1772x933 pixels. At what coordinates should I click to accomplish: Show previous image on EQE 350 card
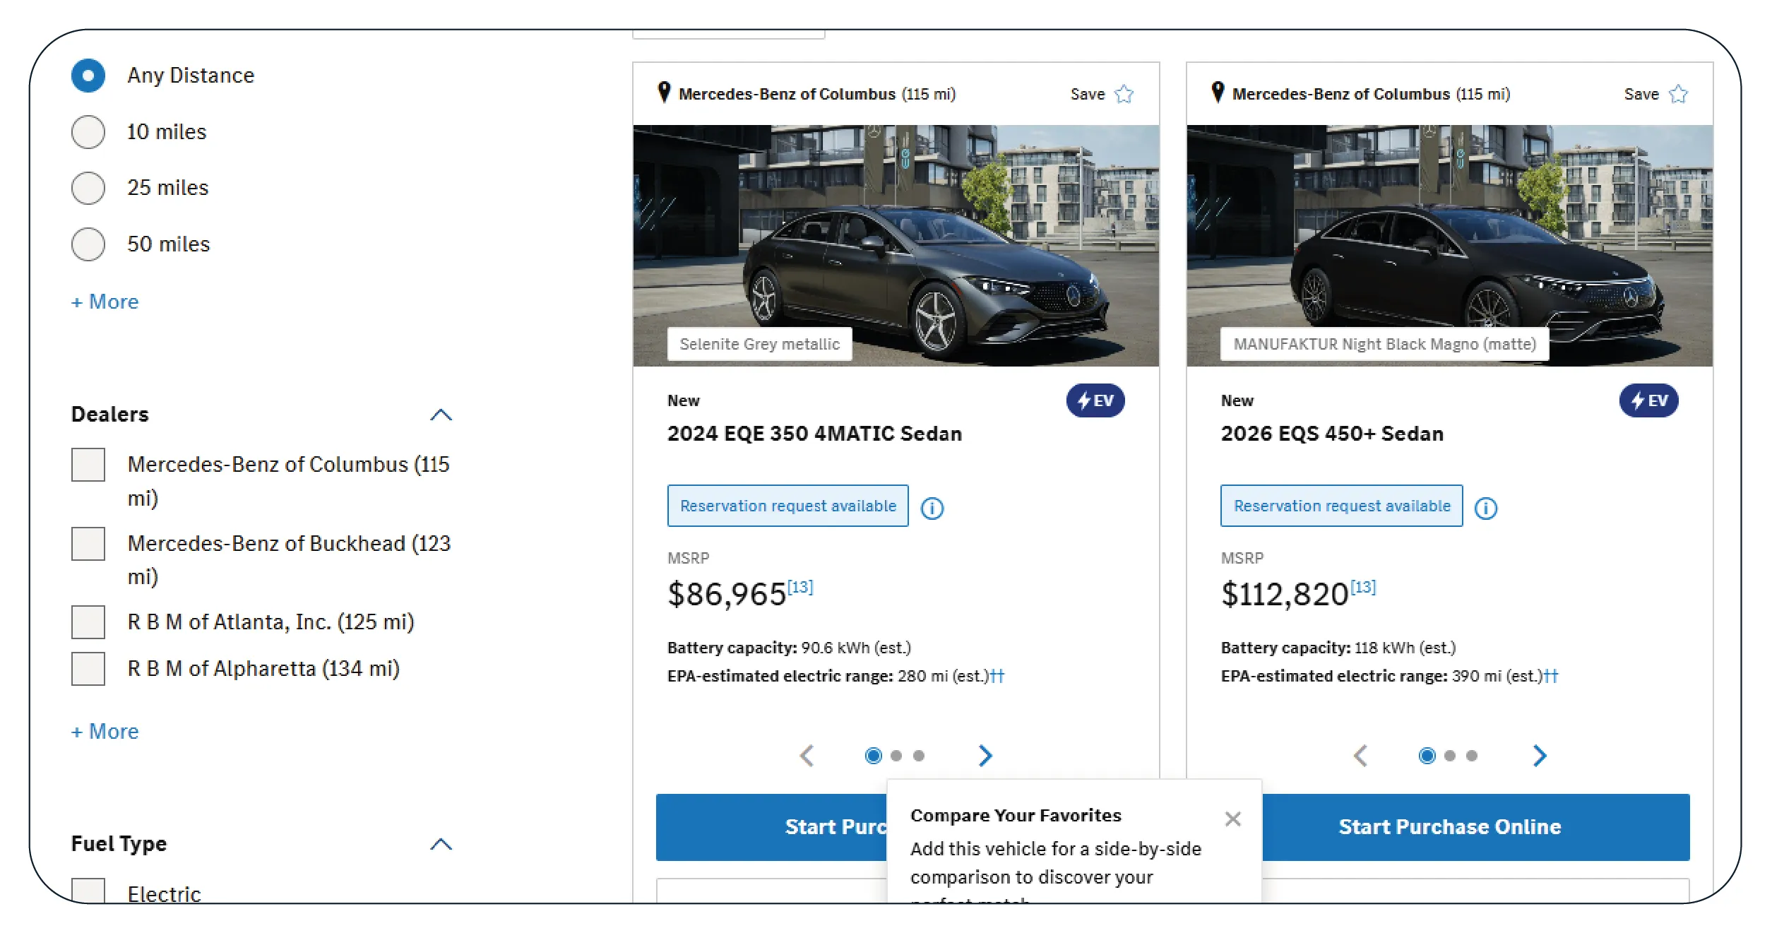point(807,756)
